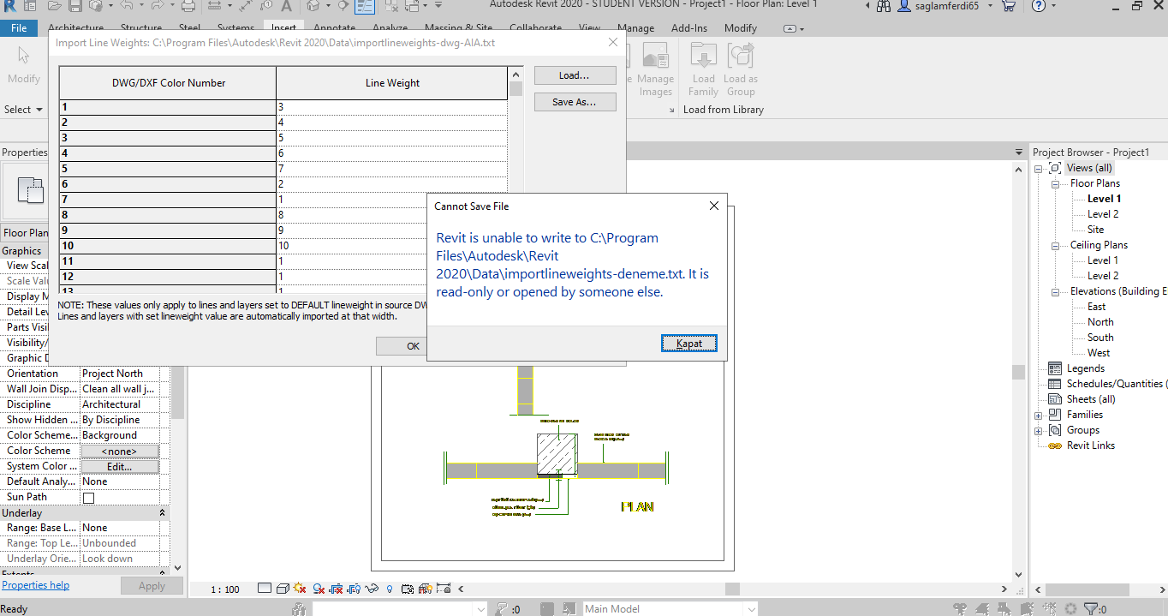This screenshot has height=616, width=1168.
Task: Open the Annotate ribbon tab
Action: point(334,27)
